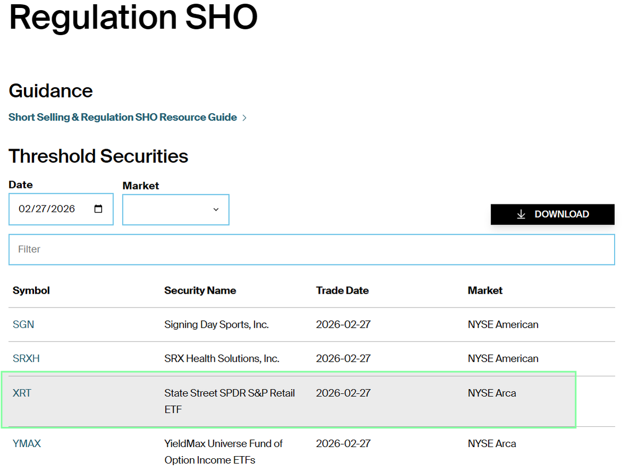Open the calendar picker icon in Date field
Viewport: 638px width, 471px height.
pyautogui.click(x=98, y=209)
